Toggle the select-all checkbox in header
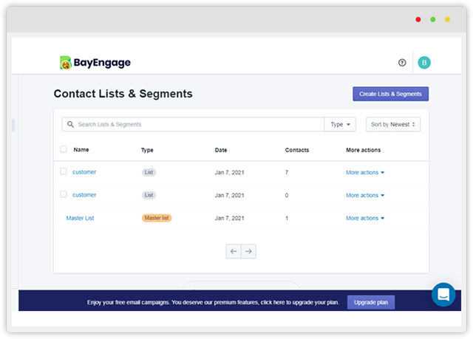473x339 pixels. pyautogui.click(x=64, y=149)
